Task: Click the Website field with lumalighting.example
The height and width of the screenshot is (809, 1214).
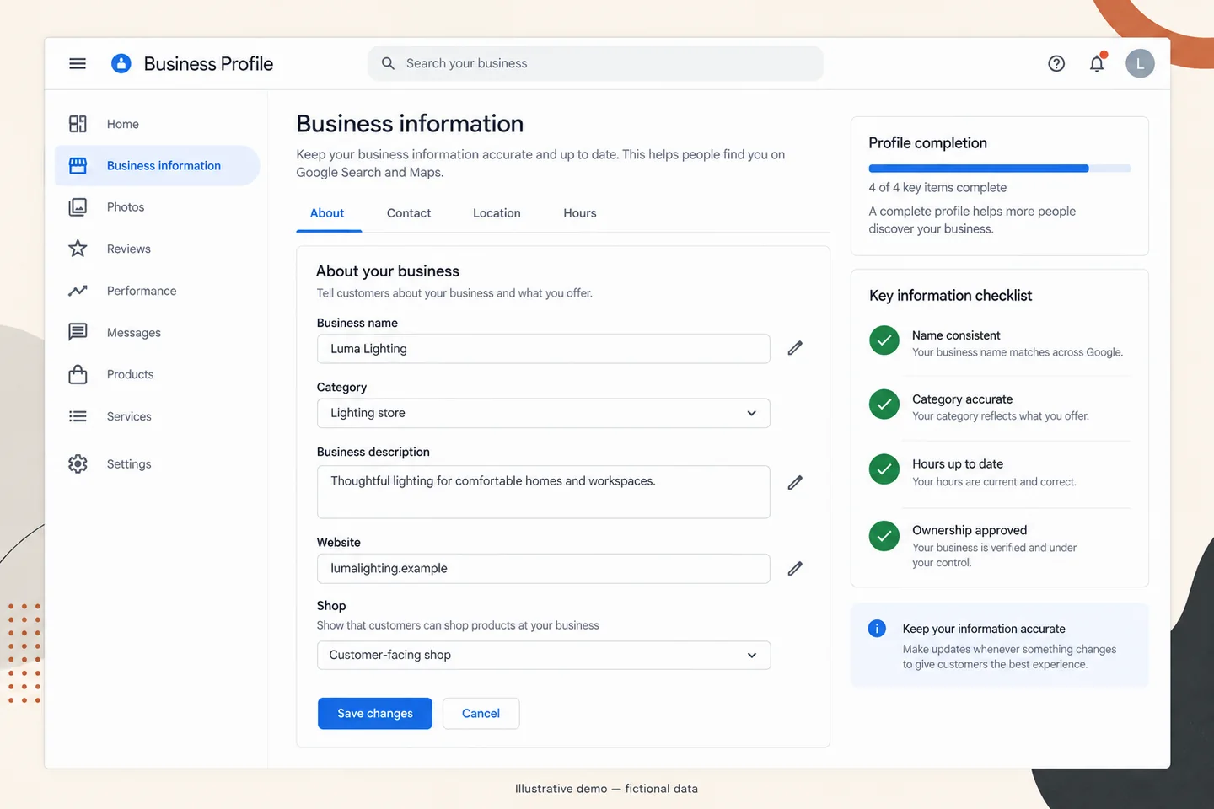Action: pyautogui.click(x=544, y=569)
